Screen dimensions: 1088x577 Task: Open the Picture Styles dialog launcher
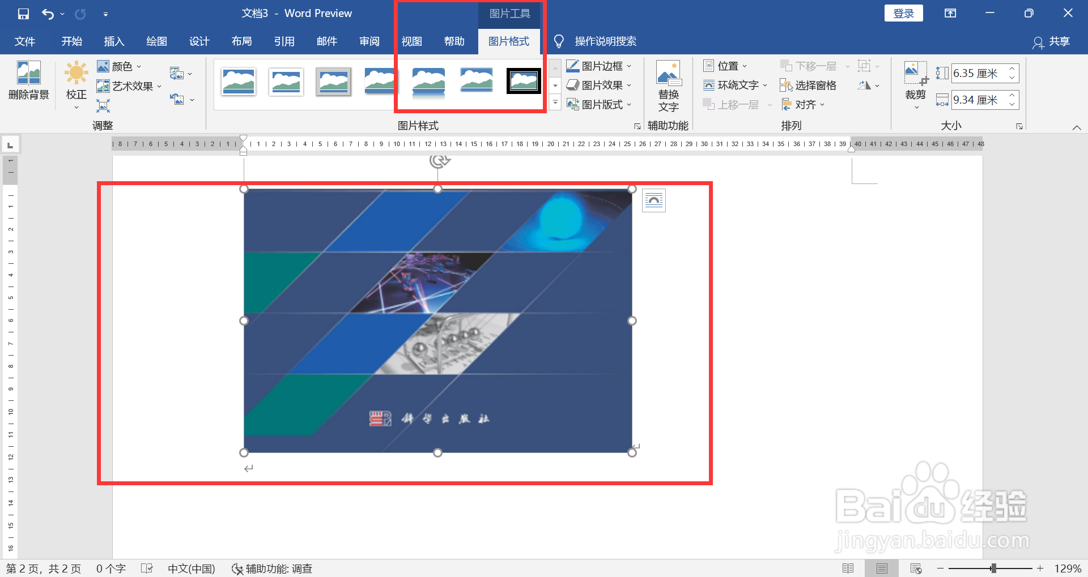click(637, 126)
